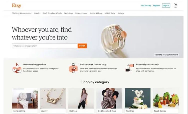
Task: Click the Etsy logo
Action: 17,5
